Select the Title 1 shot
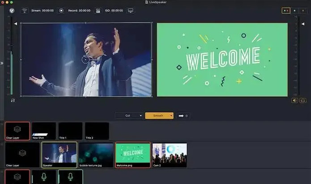 pyautogui.click(x=70, y=131)
